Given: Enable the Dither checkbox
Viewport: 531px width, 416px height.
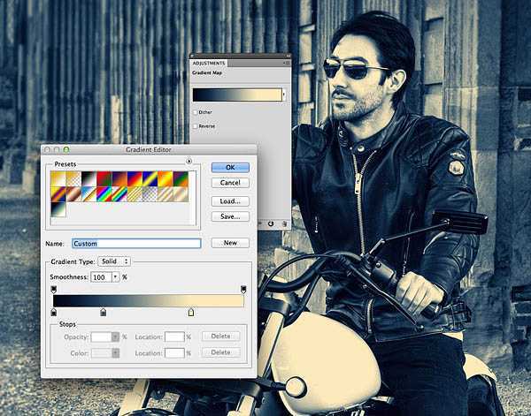Looking at the screenshot, I should click(195, 112).
